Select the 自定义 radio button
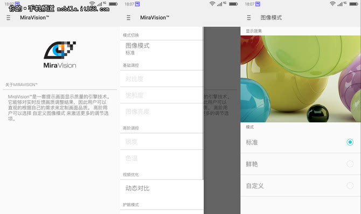Image resolution: width=361 pixels, height=214 pixels. [x=350, y=185]
